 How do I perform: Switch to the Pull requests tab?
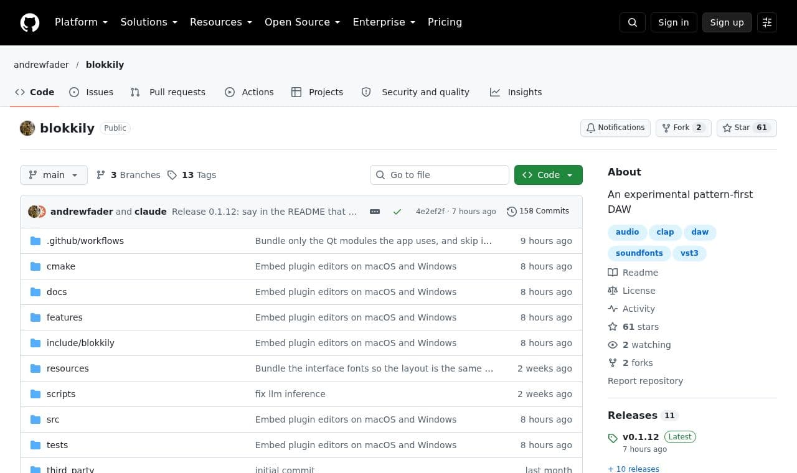tap(168, 92)
